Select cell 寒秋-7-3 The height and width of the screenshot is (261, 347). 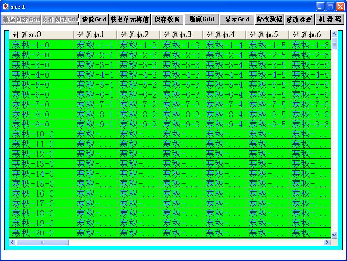[181, 104]
